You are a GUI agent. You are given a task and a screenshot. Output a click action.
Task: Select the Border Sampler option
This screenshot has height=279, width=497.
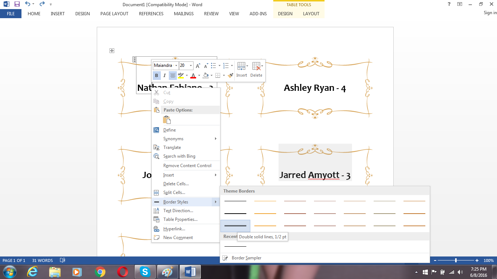click(325, 258)
